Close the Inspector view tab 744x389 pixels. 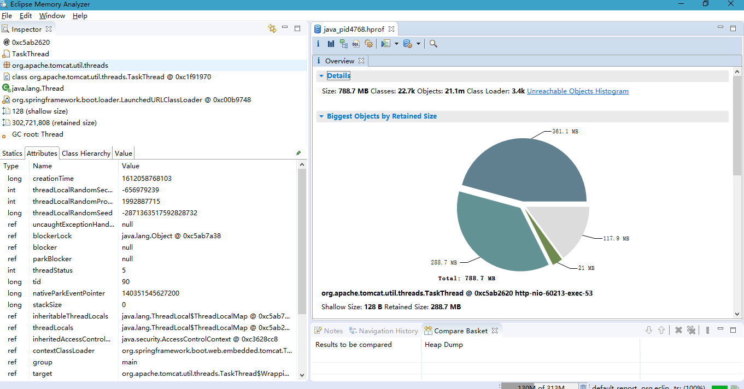49,29
